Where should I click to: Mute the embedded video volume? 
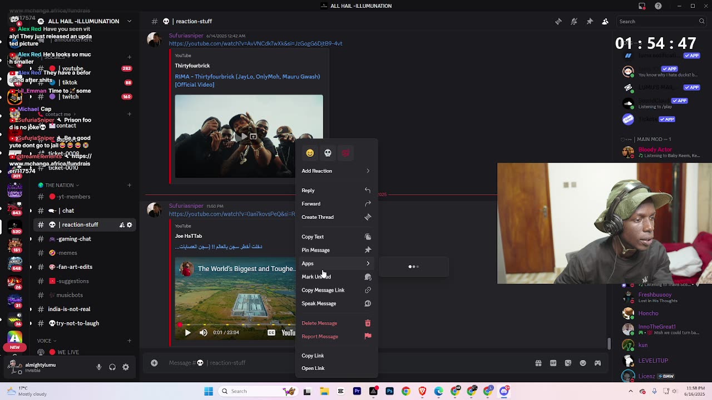[x=204, y=333]
